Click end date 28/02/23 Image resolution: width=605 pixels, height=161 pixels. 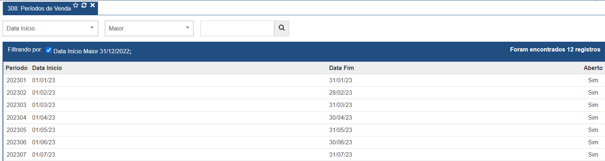tap(341, 92)
